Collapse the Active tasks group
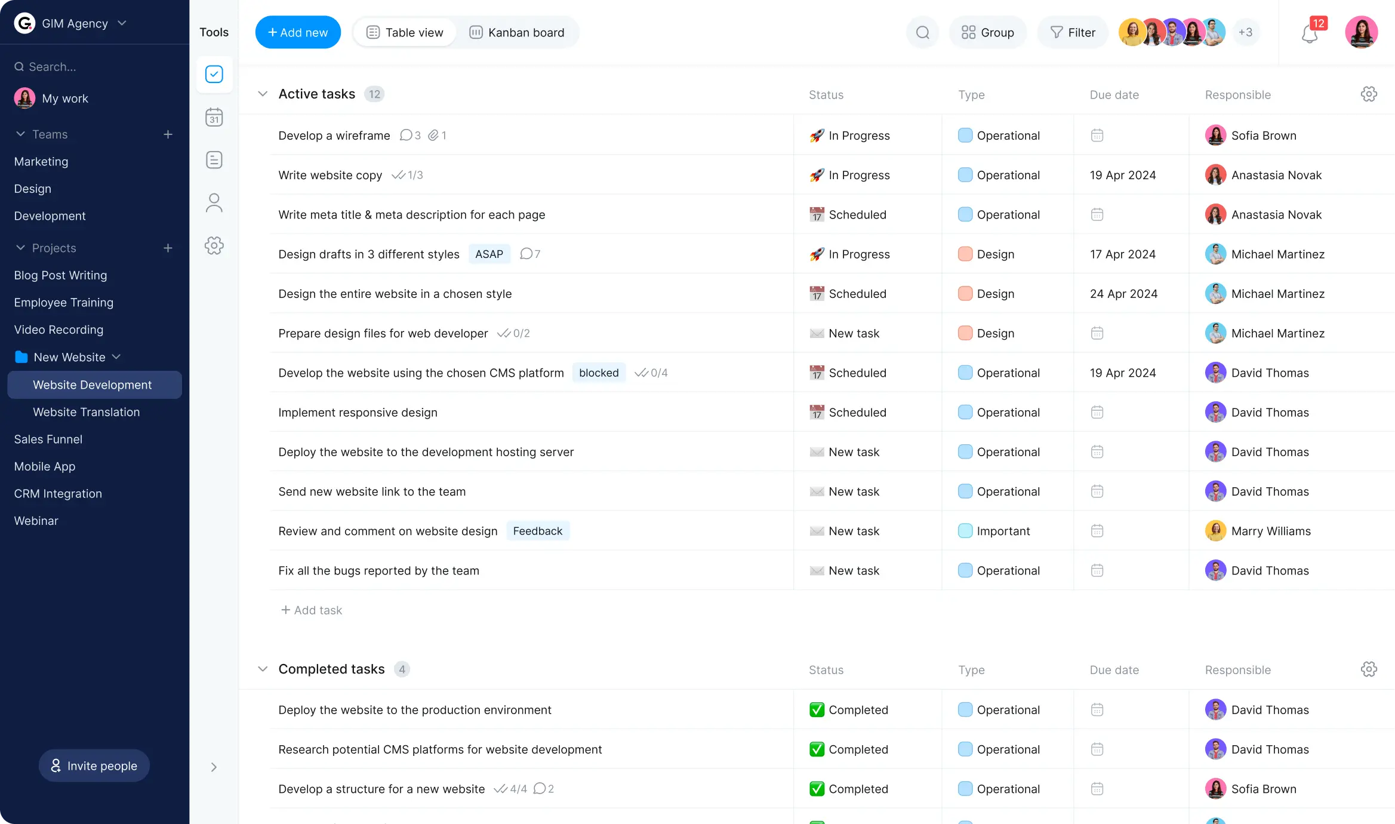Viewport: 1395px width, 824px height. click(x=263, y=94)
